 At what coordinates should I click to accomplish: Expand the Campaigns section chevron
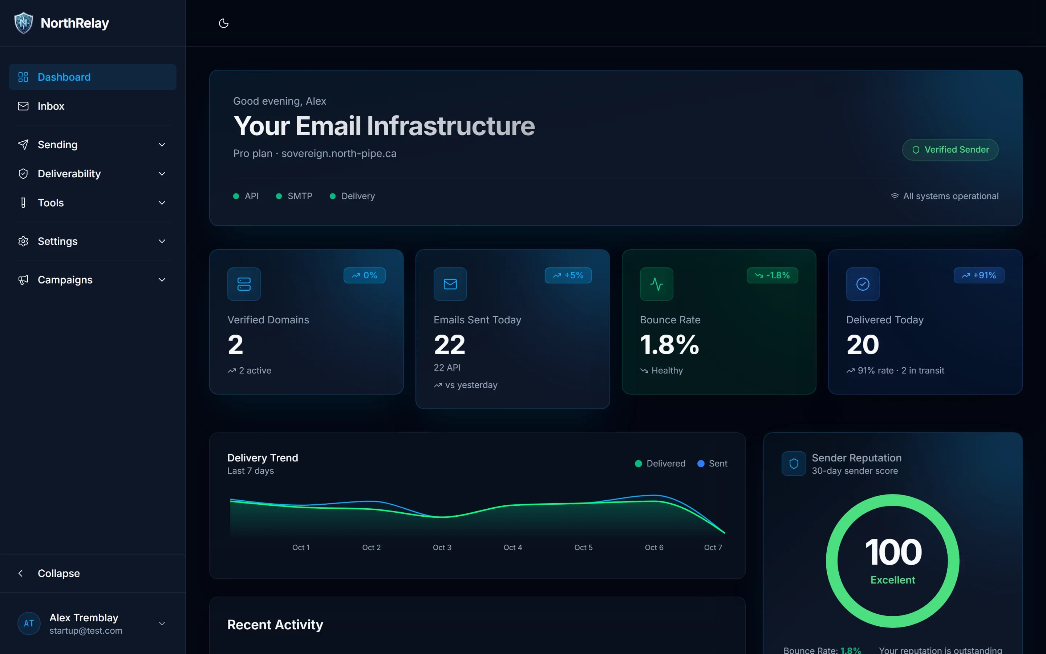pyautogui.click(x=162, y=280)
